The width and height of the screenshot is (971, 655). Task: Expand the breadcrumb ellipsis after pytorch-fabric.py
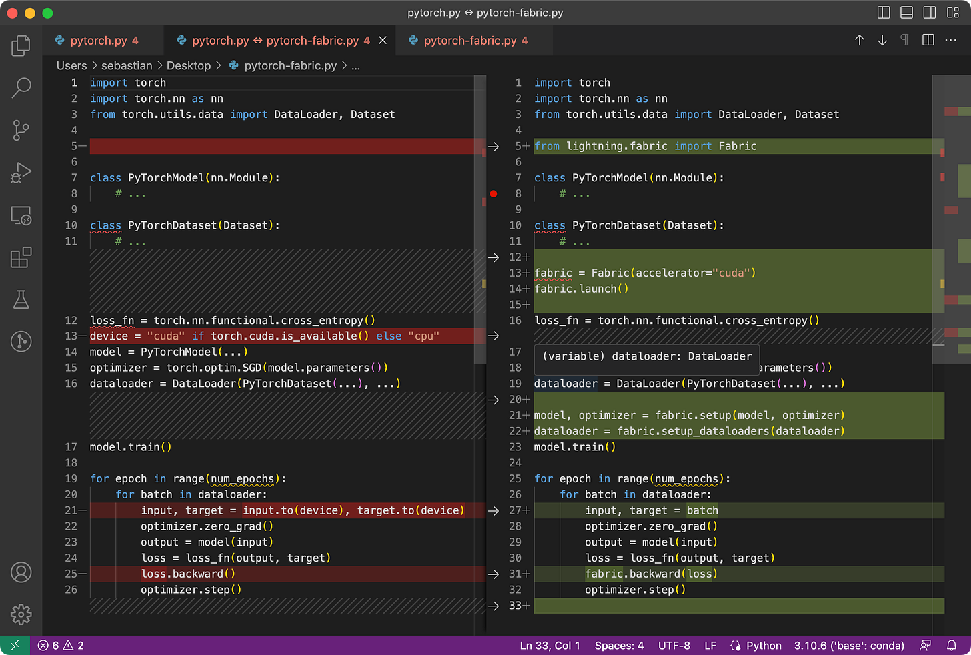pyautogui.click(x=355, y=65)
